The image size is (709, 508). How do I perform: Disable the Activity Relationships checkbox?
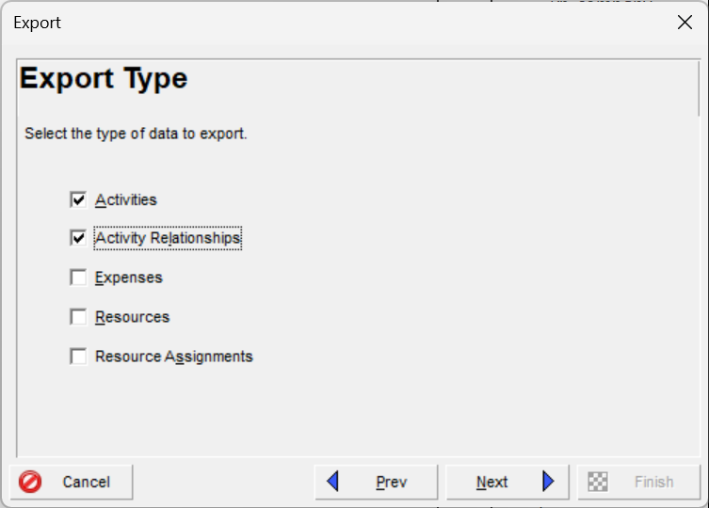78,238
